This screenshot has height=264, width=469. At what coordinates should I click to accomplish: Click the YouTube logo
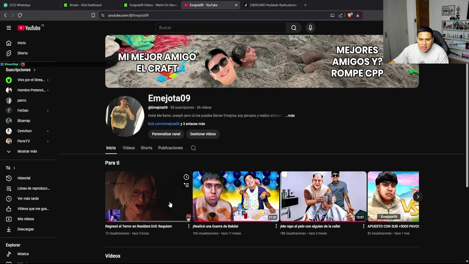point(29,28)
